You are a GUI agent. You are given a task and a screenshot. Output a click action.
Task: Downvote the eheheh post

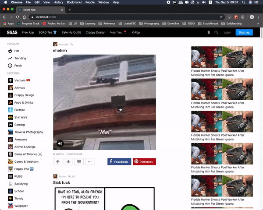click(68, 161)
